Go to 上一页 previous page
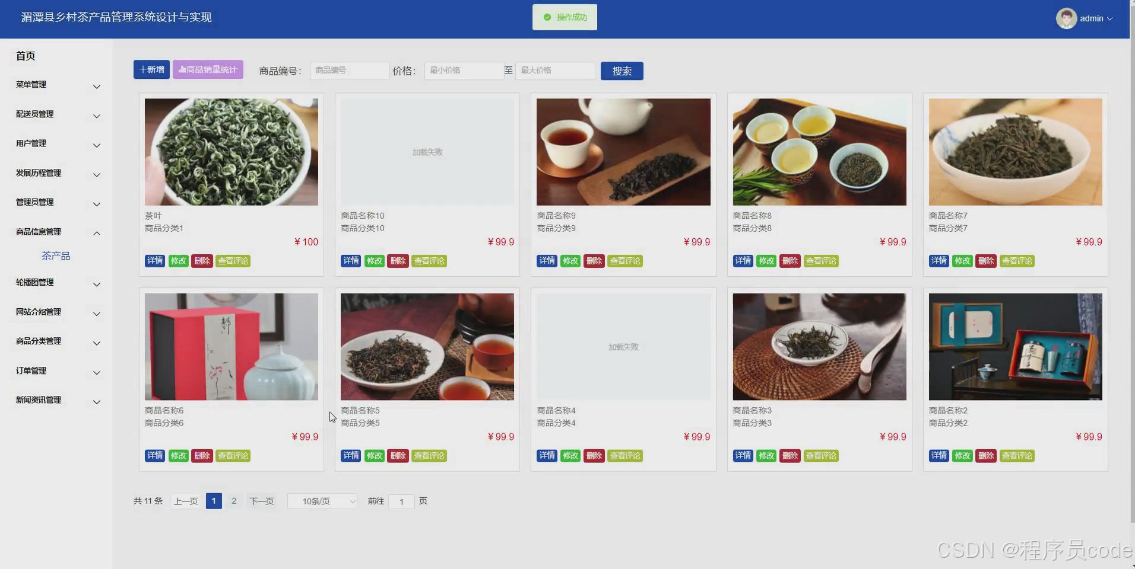1135x569 pixels. pyautogui.click(x=186, y=501)
